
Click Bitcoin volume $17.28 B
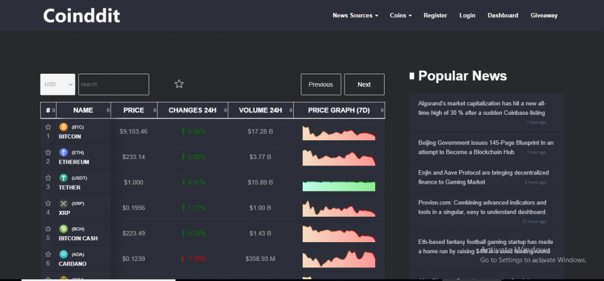(260, 131)
